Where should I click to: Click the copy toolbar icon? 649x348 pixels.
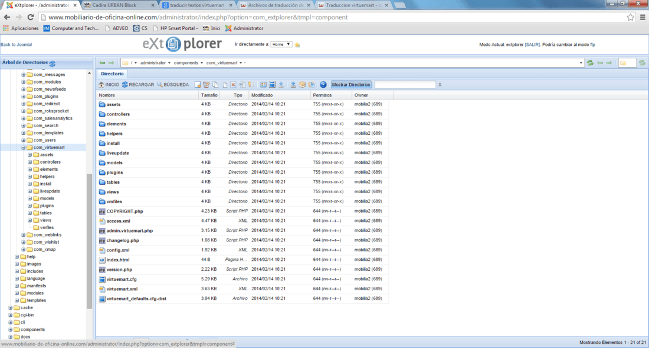click(215, 85)
